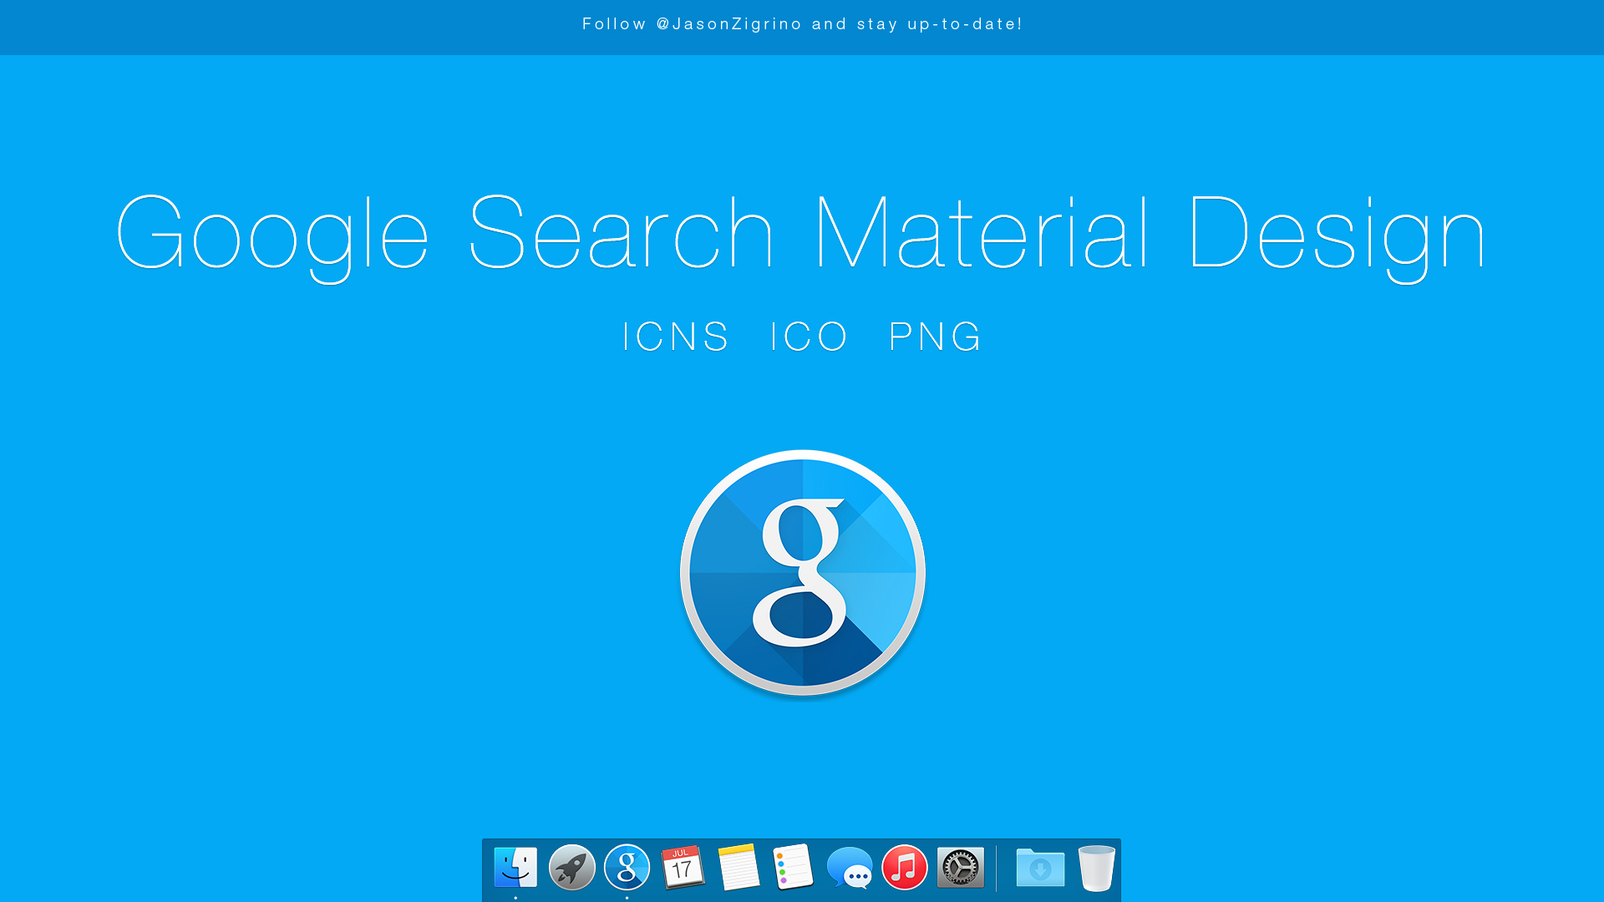Launch Launchpad from the dock
This screenshot has width=1604, height=902.
pyautogui.click(x=571, y=868)
